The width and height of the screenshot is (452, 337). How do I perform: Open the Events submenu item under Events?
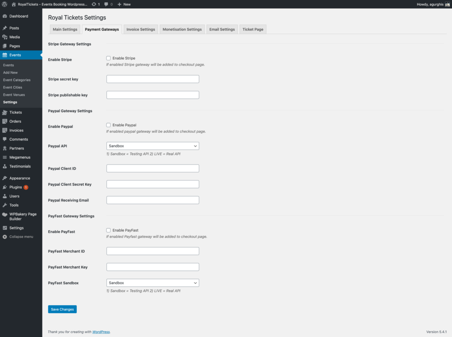point(8,65)
